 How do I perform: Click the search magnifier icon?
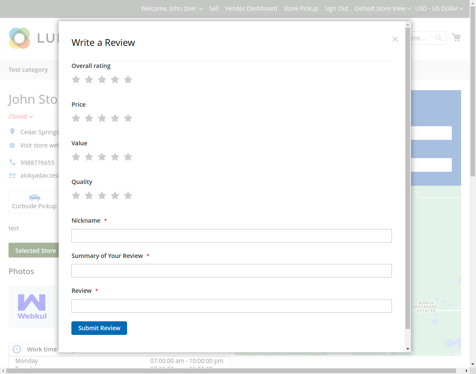(x=439, y=38)
